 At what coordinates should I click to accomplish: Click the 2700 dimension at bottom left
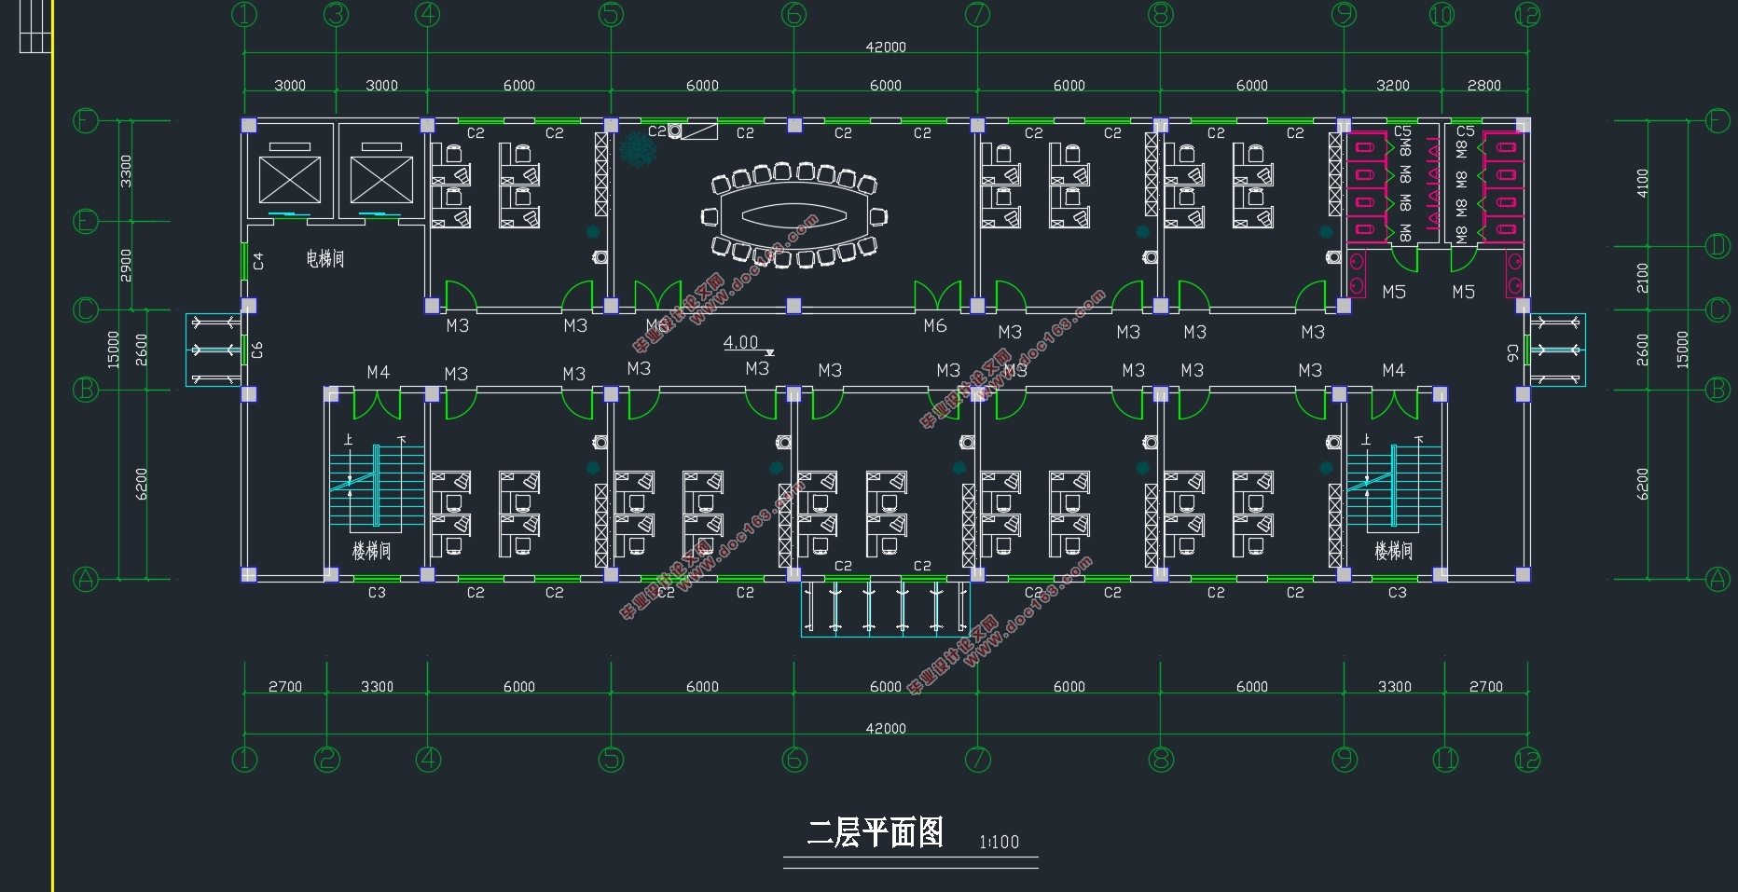[x=285, y=686]
